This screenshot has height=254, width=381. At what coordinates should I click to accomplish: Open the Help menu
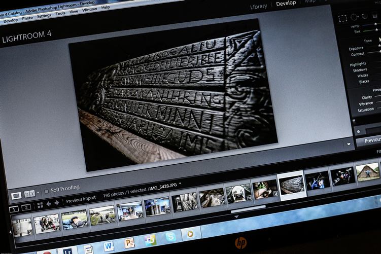(x=106, y=7)
